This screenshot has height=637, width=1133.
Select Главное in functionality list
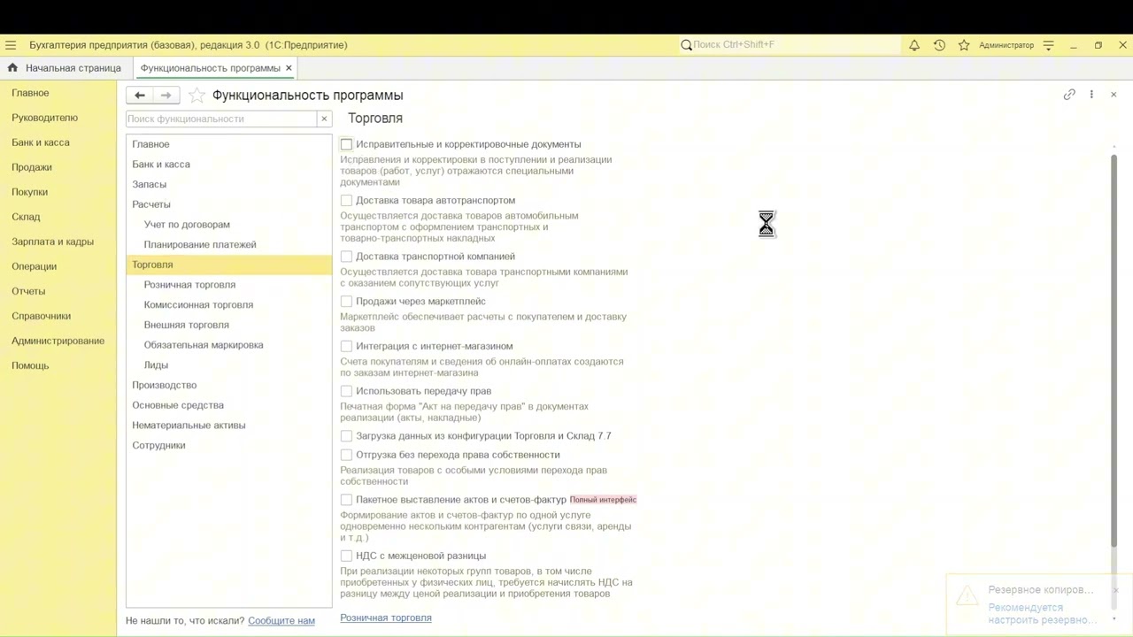tap(229, 144)
